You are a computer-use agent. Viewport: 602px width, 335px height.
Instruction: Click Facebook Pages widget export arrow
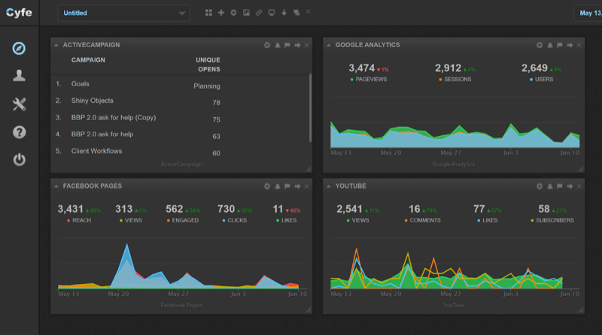pos(297,186)
